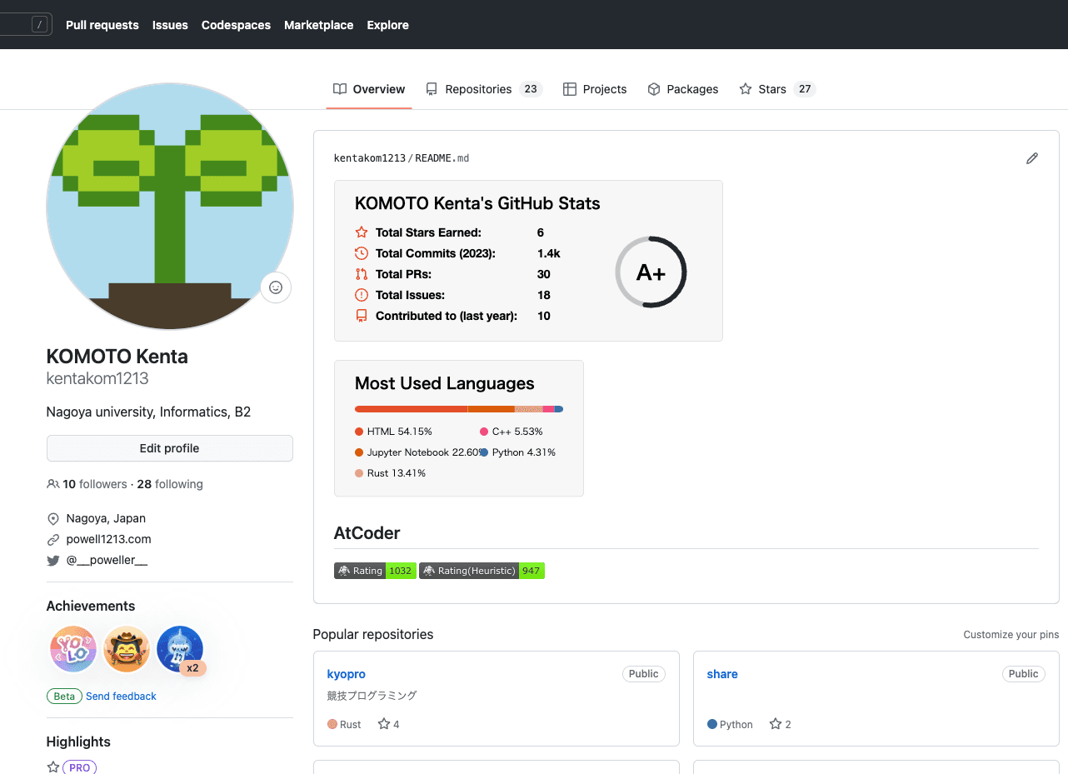The height and width of the screenshot is (774, 1068).
Task: Click the Python 4.31% color dot
Action: click(484, 452)
